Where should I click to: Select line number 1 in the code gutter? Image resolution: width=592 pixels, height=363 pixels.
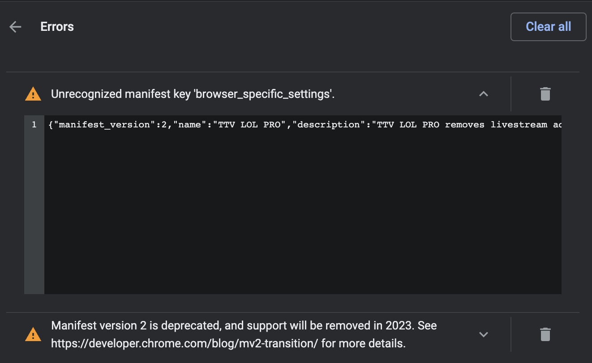pos(34,124)
